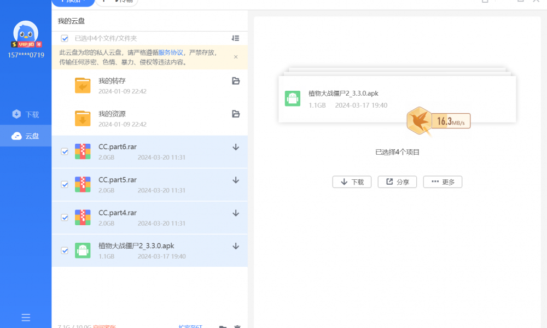This screenshot has height=328, width=547.
Task: Expand the 更多 options button
Action: pyautogui.click(x=443, y=182)
